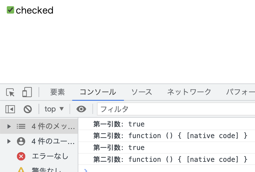The width and height of the screenshot is (255, 172).
Task: Click the console prompt chevron
Action: 86,170
